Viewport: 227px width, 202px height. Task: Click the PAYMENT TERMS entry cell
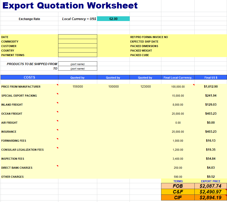point(78,55)
